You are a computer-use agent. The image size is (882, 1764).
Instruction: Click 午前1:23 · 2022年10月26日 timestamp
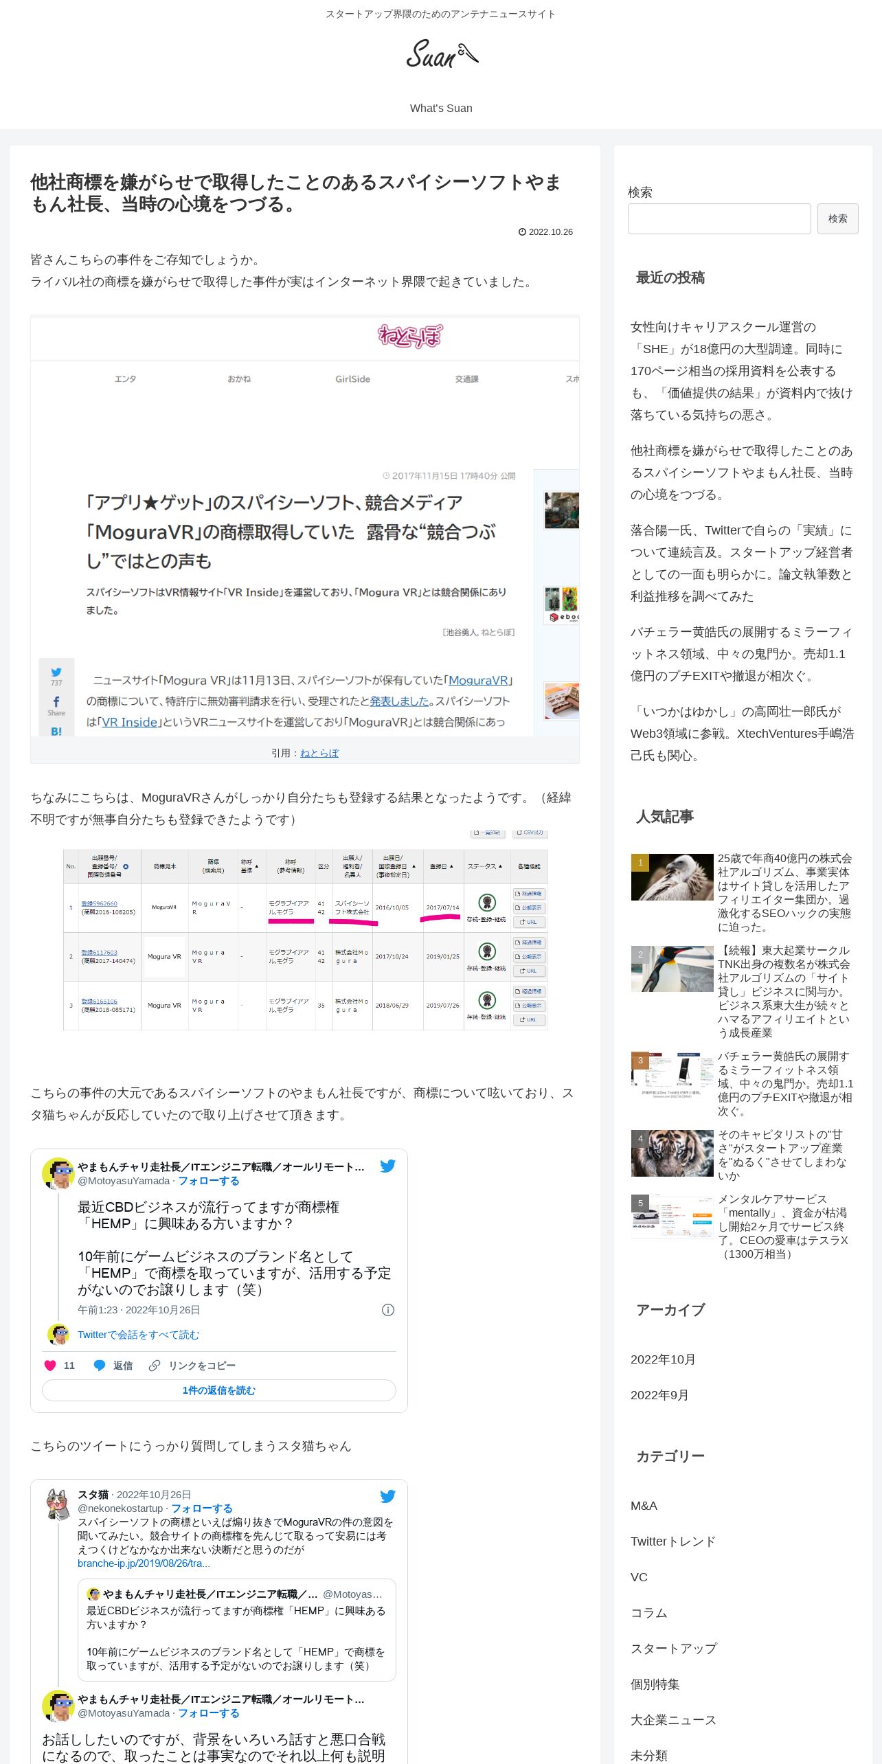coord(139,1310)
